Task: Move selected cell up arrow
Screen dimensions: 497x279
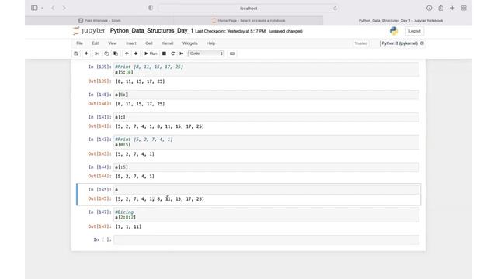Action: click(x=127, y=53)
